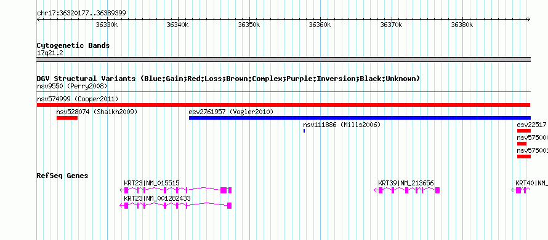Viewport: 548px width, 240px height.
Task: Click the right arrowhead of the ruler
Action: 529,20
